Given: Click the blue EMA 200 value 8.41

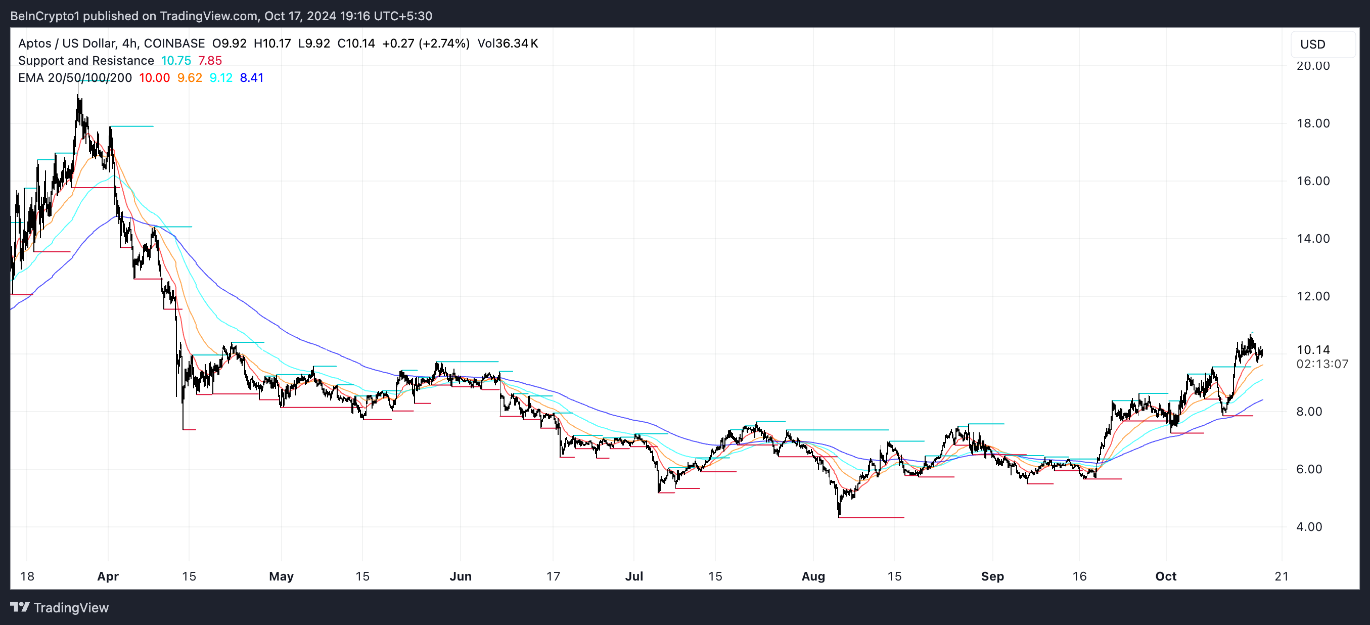Looking at the screenshot, I should 252,78.
